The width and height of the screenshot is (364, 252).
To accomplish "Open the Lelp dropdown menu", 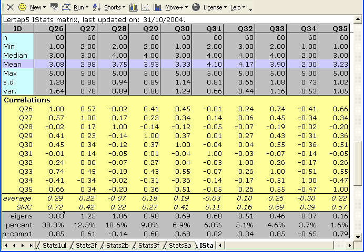I will click(x=238, y=7).
